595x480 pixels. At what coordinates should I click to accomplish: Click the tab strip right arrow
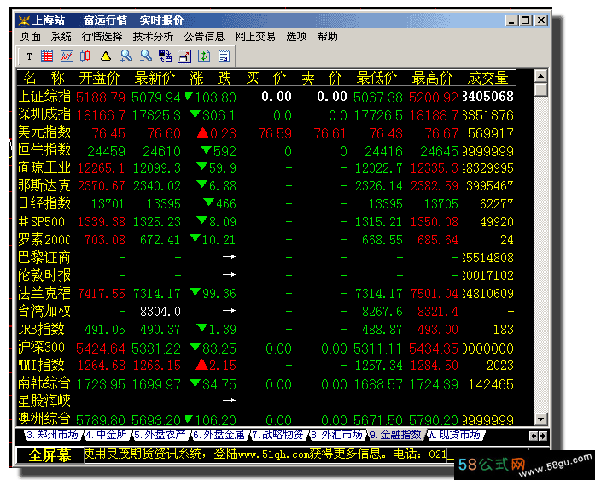pos(543,436)
